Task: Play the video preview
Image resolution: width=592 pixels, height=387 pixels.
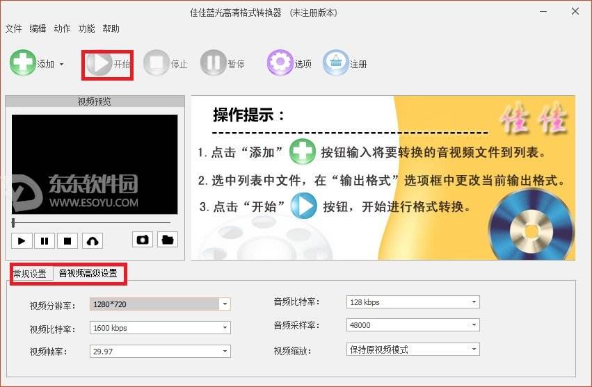Action: tap(22, 240)
